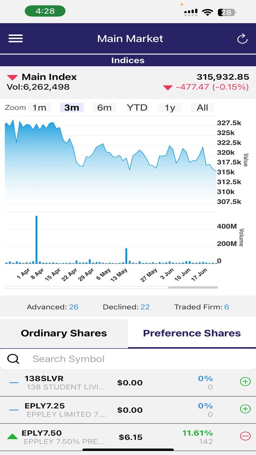Image resolution: width=256 pixels, height=455 pixels.
Task: Switch chart zoom to YTD
Action: 137,108
